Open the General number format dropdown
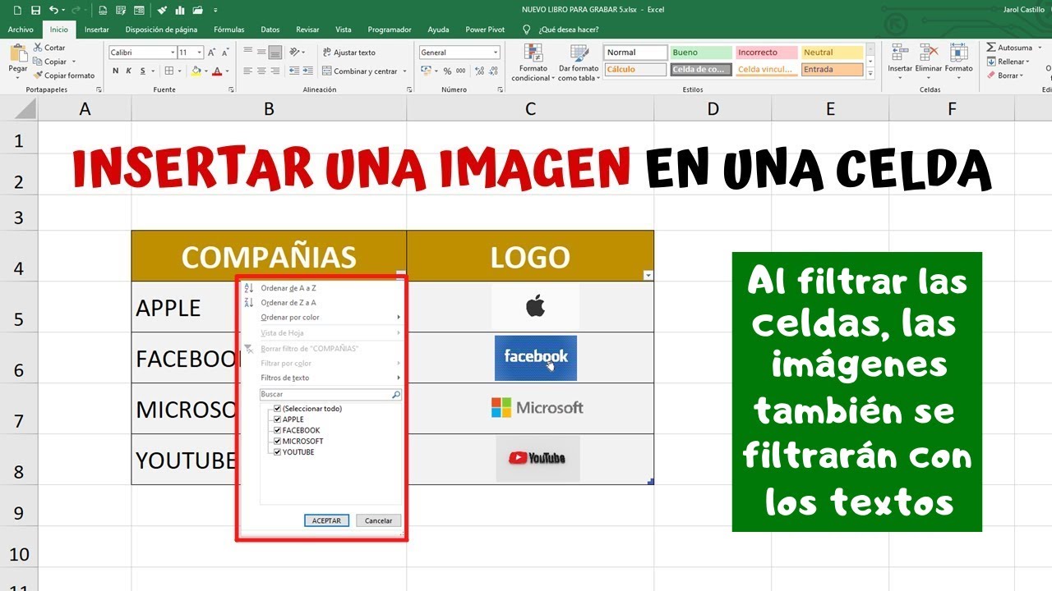The image size is (1052, 591). click(x=496, y=53)
